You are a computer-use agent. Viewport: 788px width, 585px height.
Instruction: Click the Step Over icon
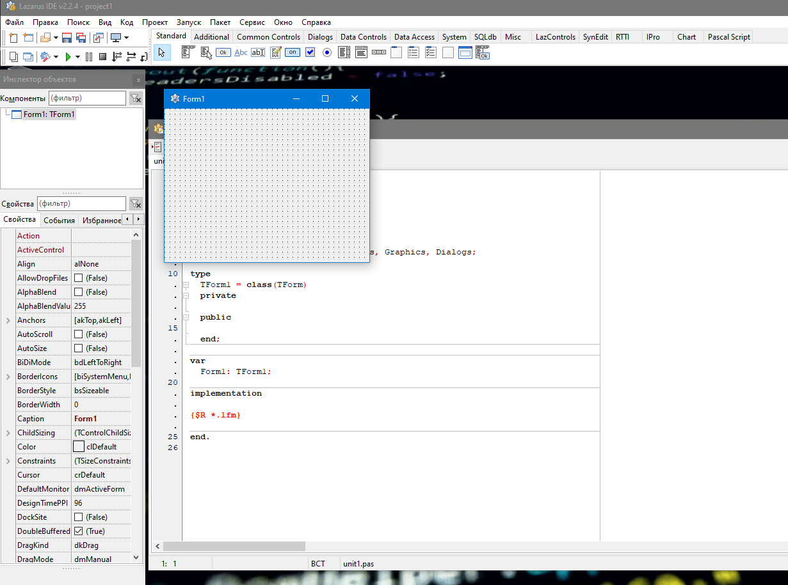coord(131,57)
